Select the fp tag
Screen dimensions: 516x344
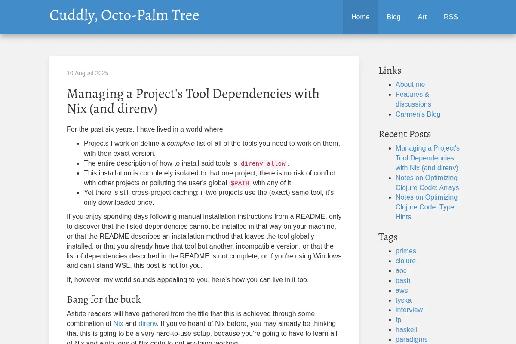click(x=398, y=319)
